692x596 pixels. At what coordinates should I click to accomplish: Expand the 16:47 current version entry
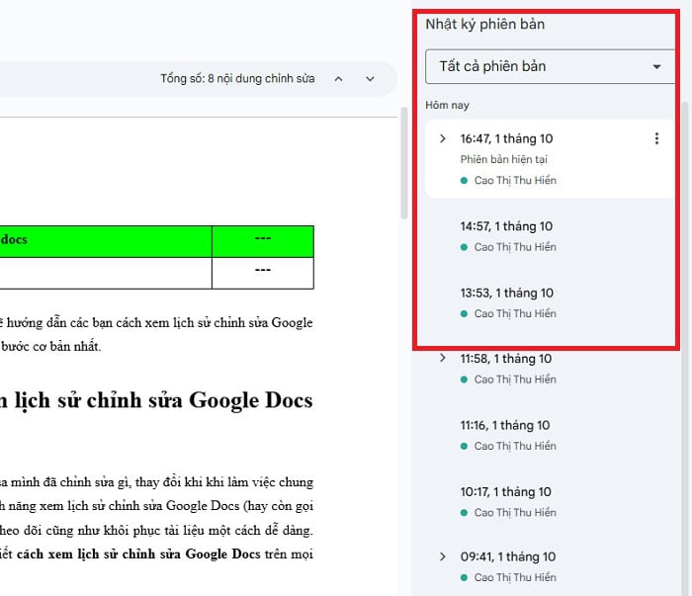click(443, 139)
